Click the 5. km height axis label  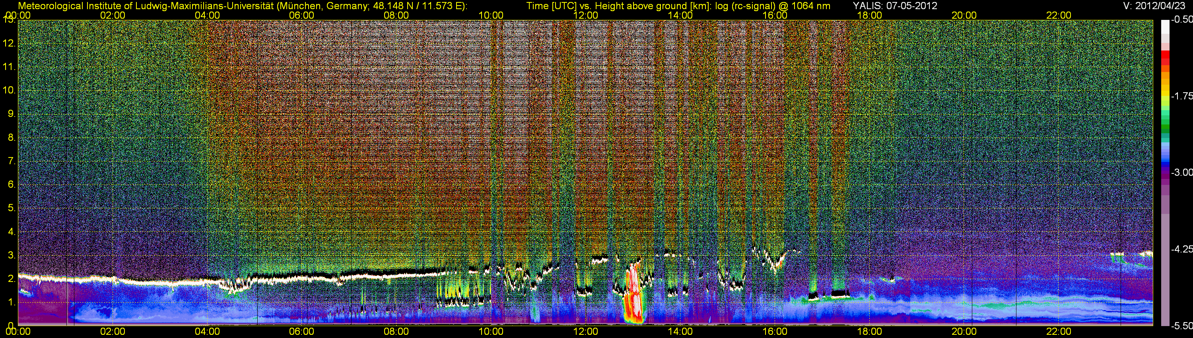[x=12, y=208]
